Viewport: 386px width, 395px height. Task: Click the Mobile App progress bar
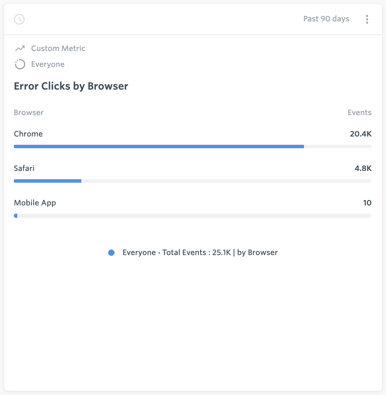pyautogui.click(x=193, y=216)
